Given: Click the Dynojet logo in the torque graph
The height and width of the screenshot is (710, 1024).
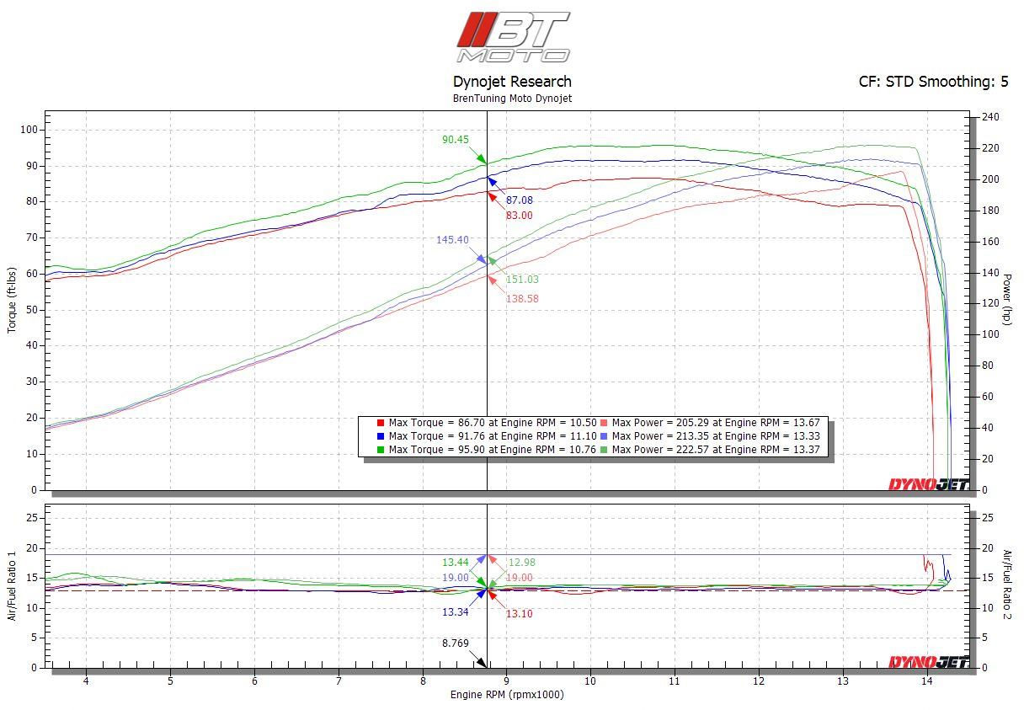Looking at the screenshot, I should (x=929, y=483).
